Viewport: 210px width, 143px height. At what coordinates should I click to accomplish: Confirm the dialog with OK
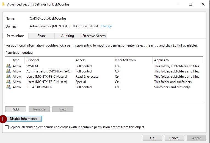[152, 138]
